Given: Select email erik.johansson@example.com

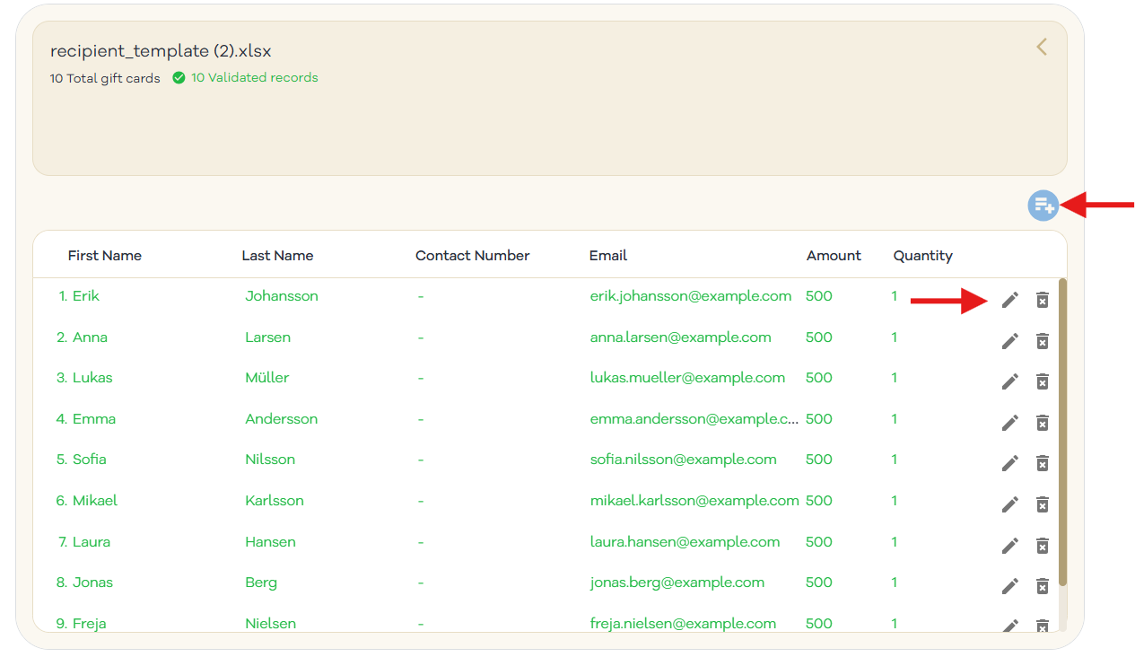Looking at the screenshot, I should pos(691,296).
